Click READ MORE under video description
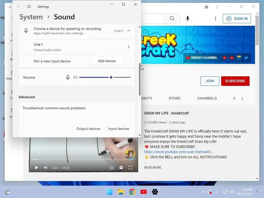 (x=153, y=168)
